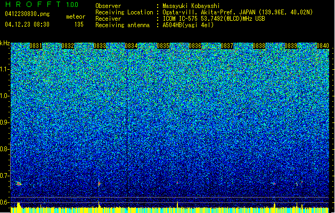Click the 0833 time marker
Screen dimensions: 335x213
tap(100, 46)
